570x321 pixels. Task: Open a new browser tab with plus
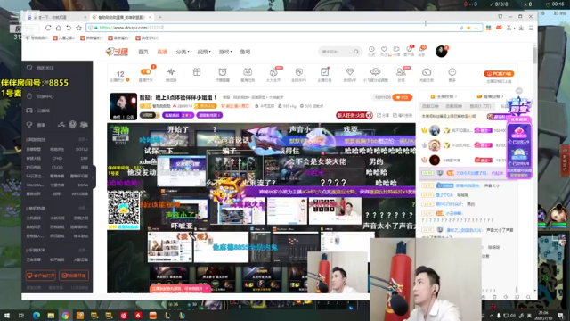160,17
